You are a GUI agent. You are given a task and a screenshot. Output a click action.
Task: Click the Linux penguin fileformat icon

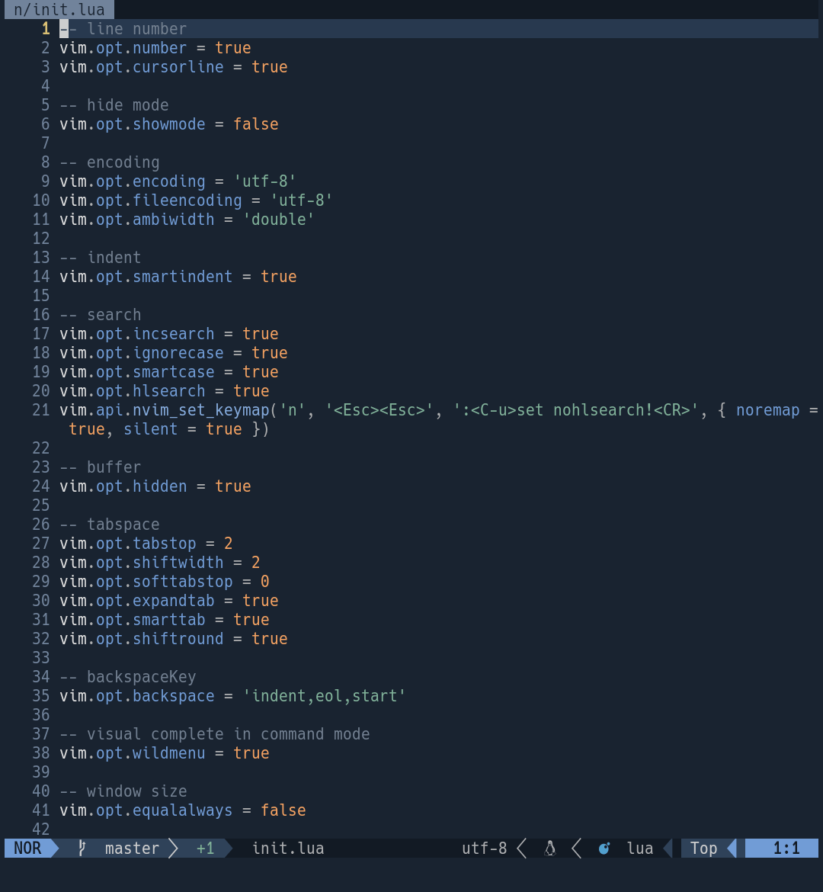(x=549, y=849)
